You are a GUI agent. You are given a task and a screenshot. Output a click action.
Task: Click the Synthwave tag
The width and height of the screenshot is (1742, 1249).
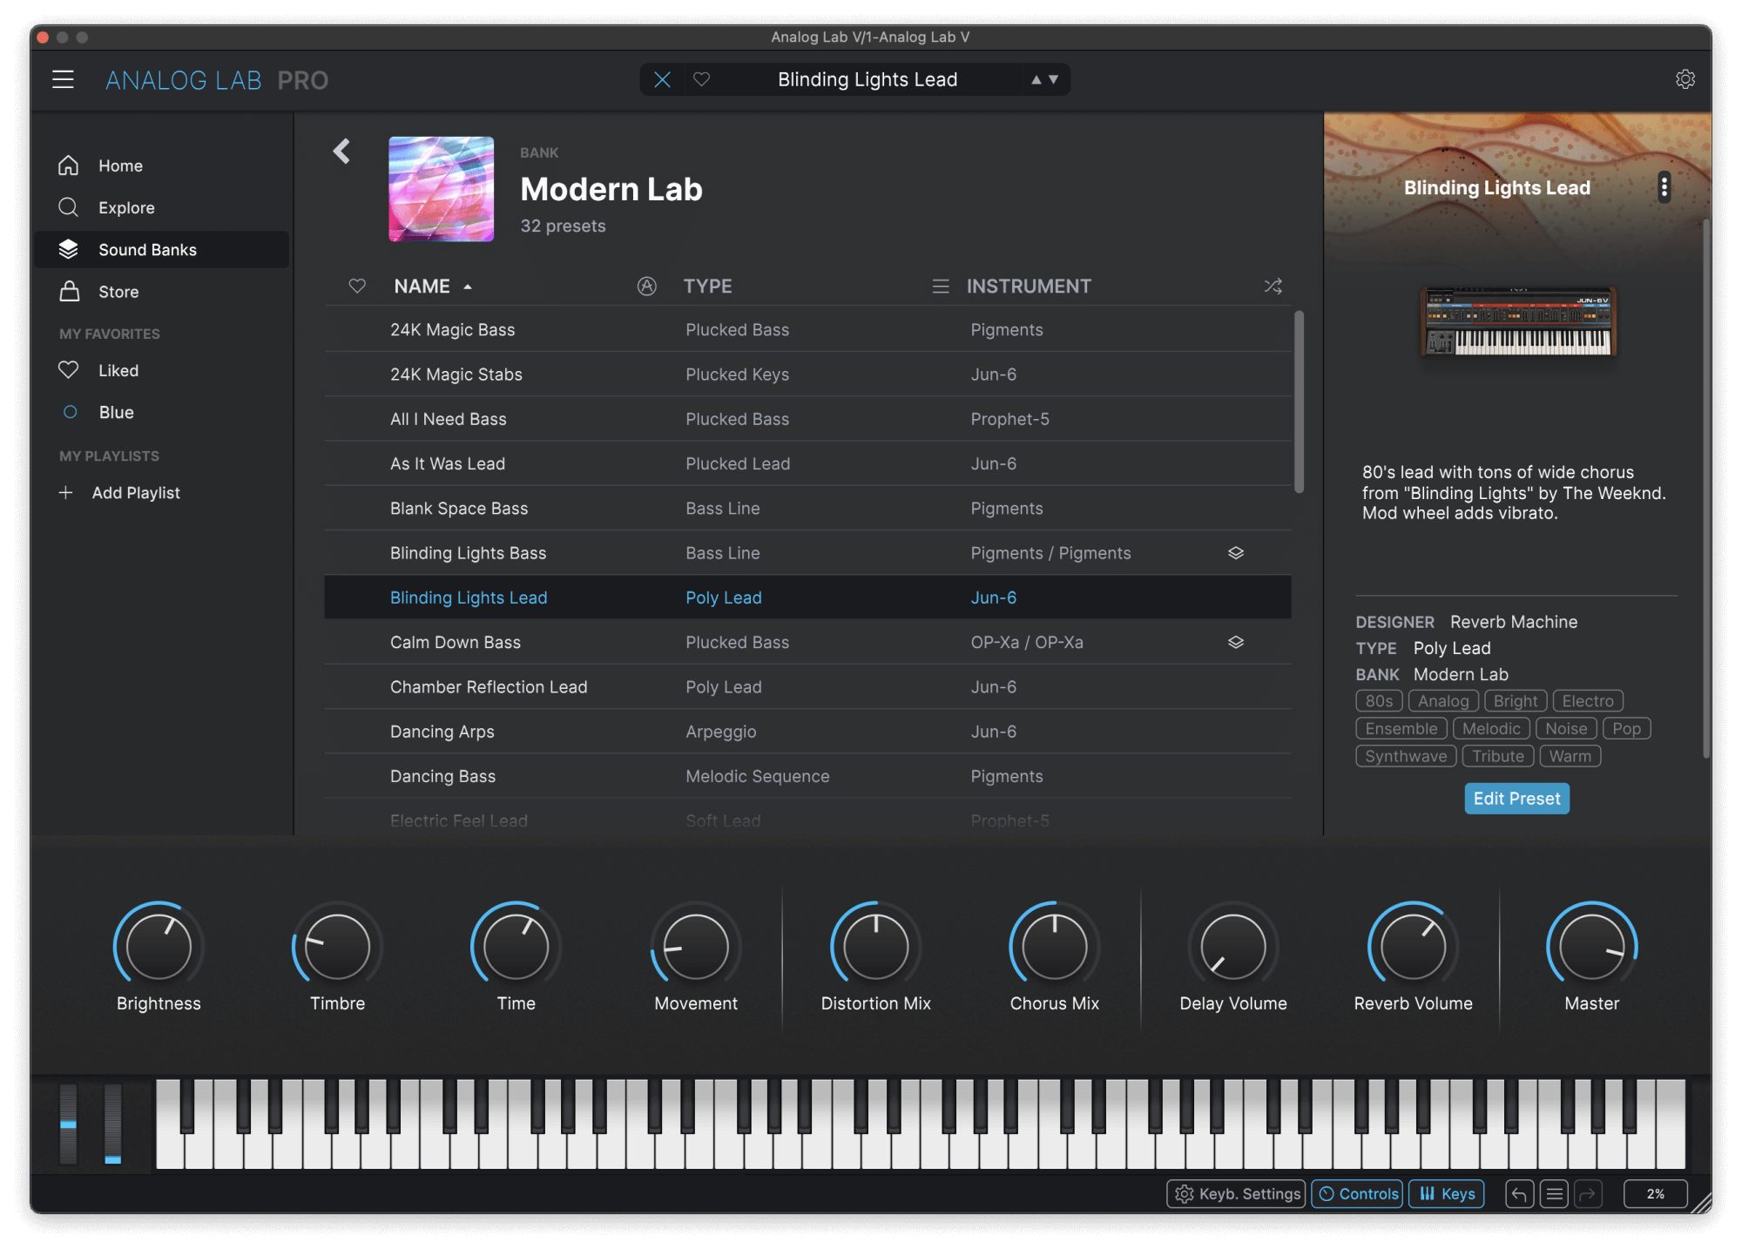coord(1406,756)
